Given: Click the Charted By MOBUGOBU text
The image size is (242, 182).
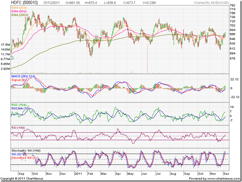Looking at the screenshot, I should point(213,4).
